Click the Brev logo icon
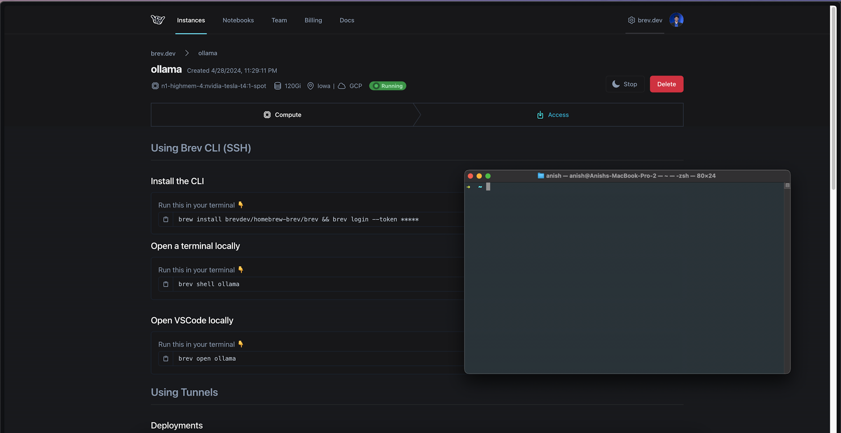 (158, 20)
